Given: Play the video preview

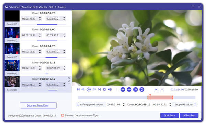Looking at the screenshot, I should [89, 89].
